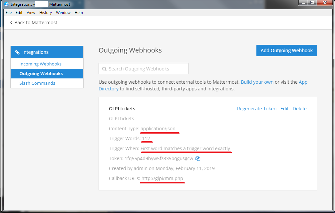Image resolution: width=335 pixels, height=213 pixels.
Task: Copy the webhook token using copy icon
Action: pyautogui.click(x=198, y=159)
